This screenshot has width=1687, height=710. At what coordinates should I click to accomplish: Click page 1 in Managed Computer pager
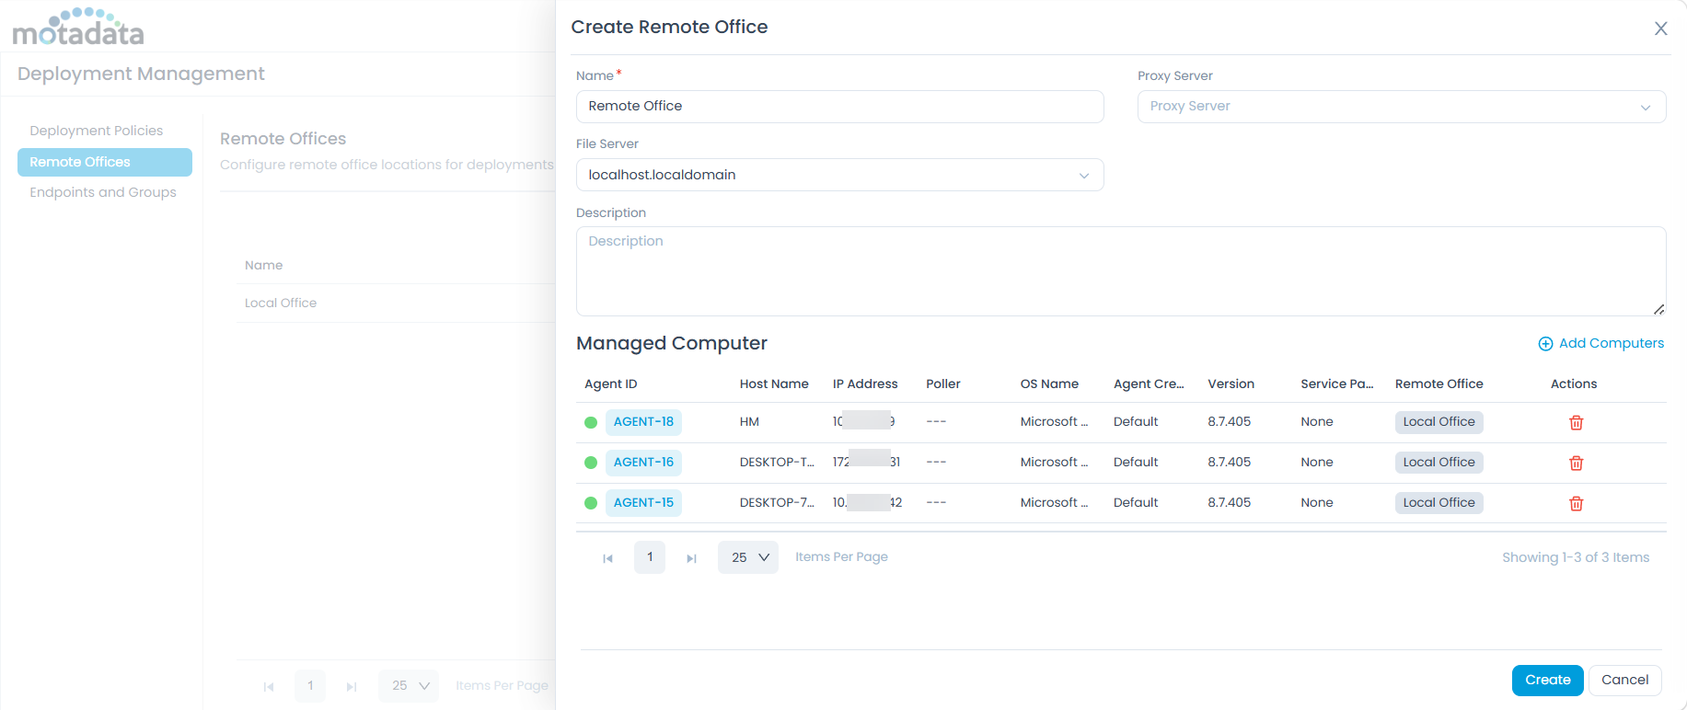650,557
